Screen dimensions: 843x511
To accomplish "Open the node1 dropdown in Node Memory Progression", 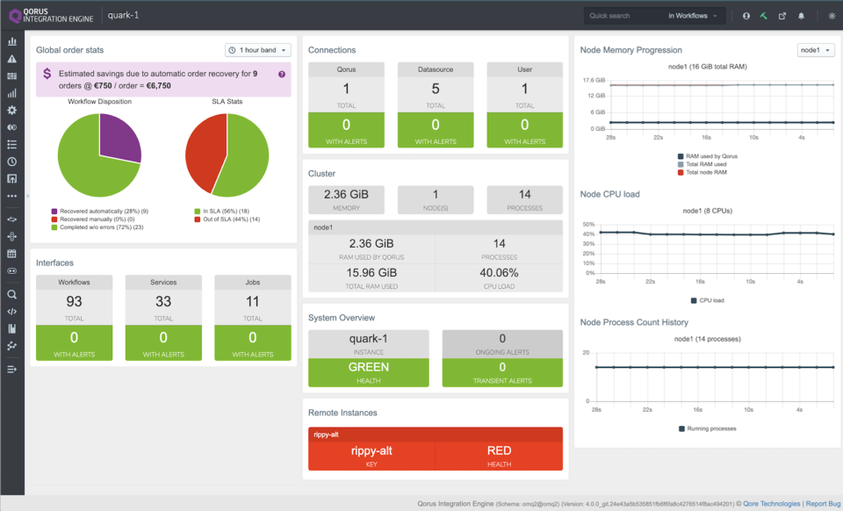I will point(815,50).
